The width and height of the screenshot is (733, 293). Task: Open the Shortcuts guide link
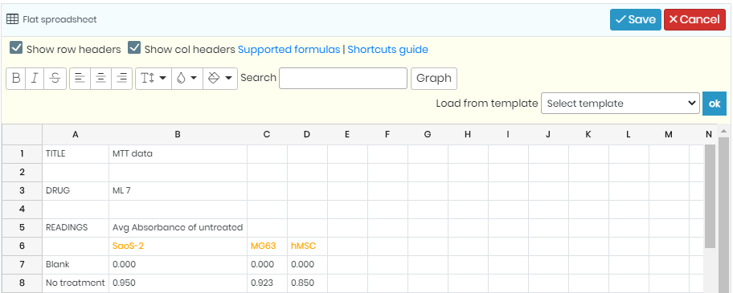387,50
